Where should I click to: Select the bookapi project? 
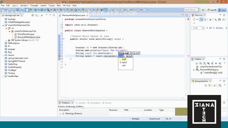pos(12,19)
